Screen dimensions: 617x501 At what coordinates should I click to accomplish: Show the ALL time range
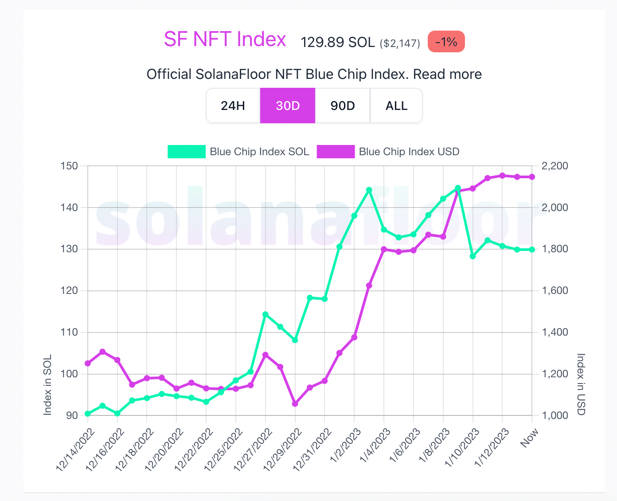tap(396, 106)
